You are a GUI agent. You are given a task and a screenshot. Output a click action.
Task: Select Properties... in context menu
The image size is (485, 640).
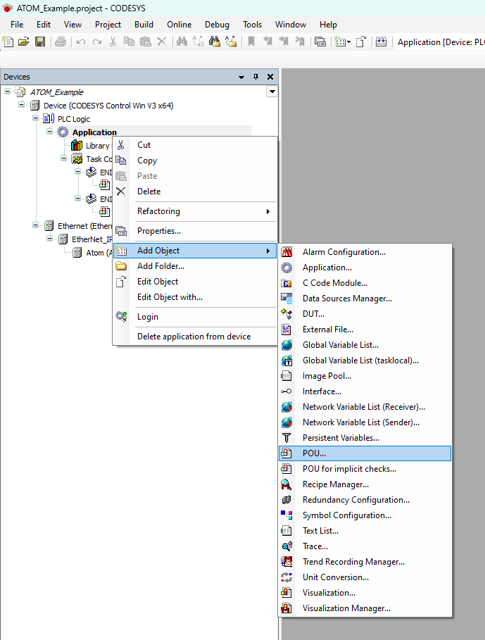pos(195,231)
